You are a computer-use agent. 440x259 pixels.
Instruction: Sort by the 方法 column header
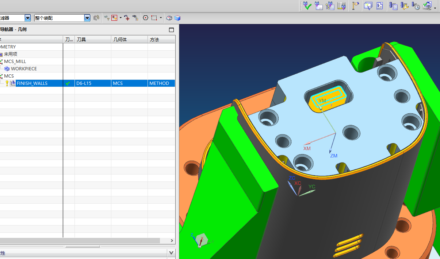tap(161, 39)
